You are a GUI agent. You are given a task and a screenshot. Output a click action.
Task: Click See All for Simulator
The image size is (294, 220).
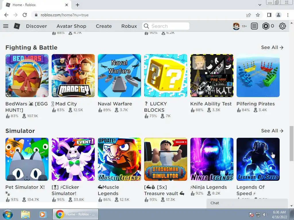pyautogui.click(x=272, y=131)
